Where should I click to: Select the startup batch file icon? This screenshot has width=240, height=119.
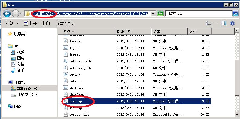click(x=66, y=101)
